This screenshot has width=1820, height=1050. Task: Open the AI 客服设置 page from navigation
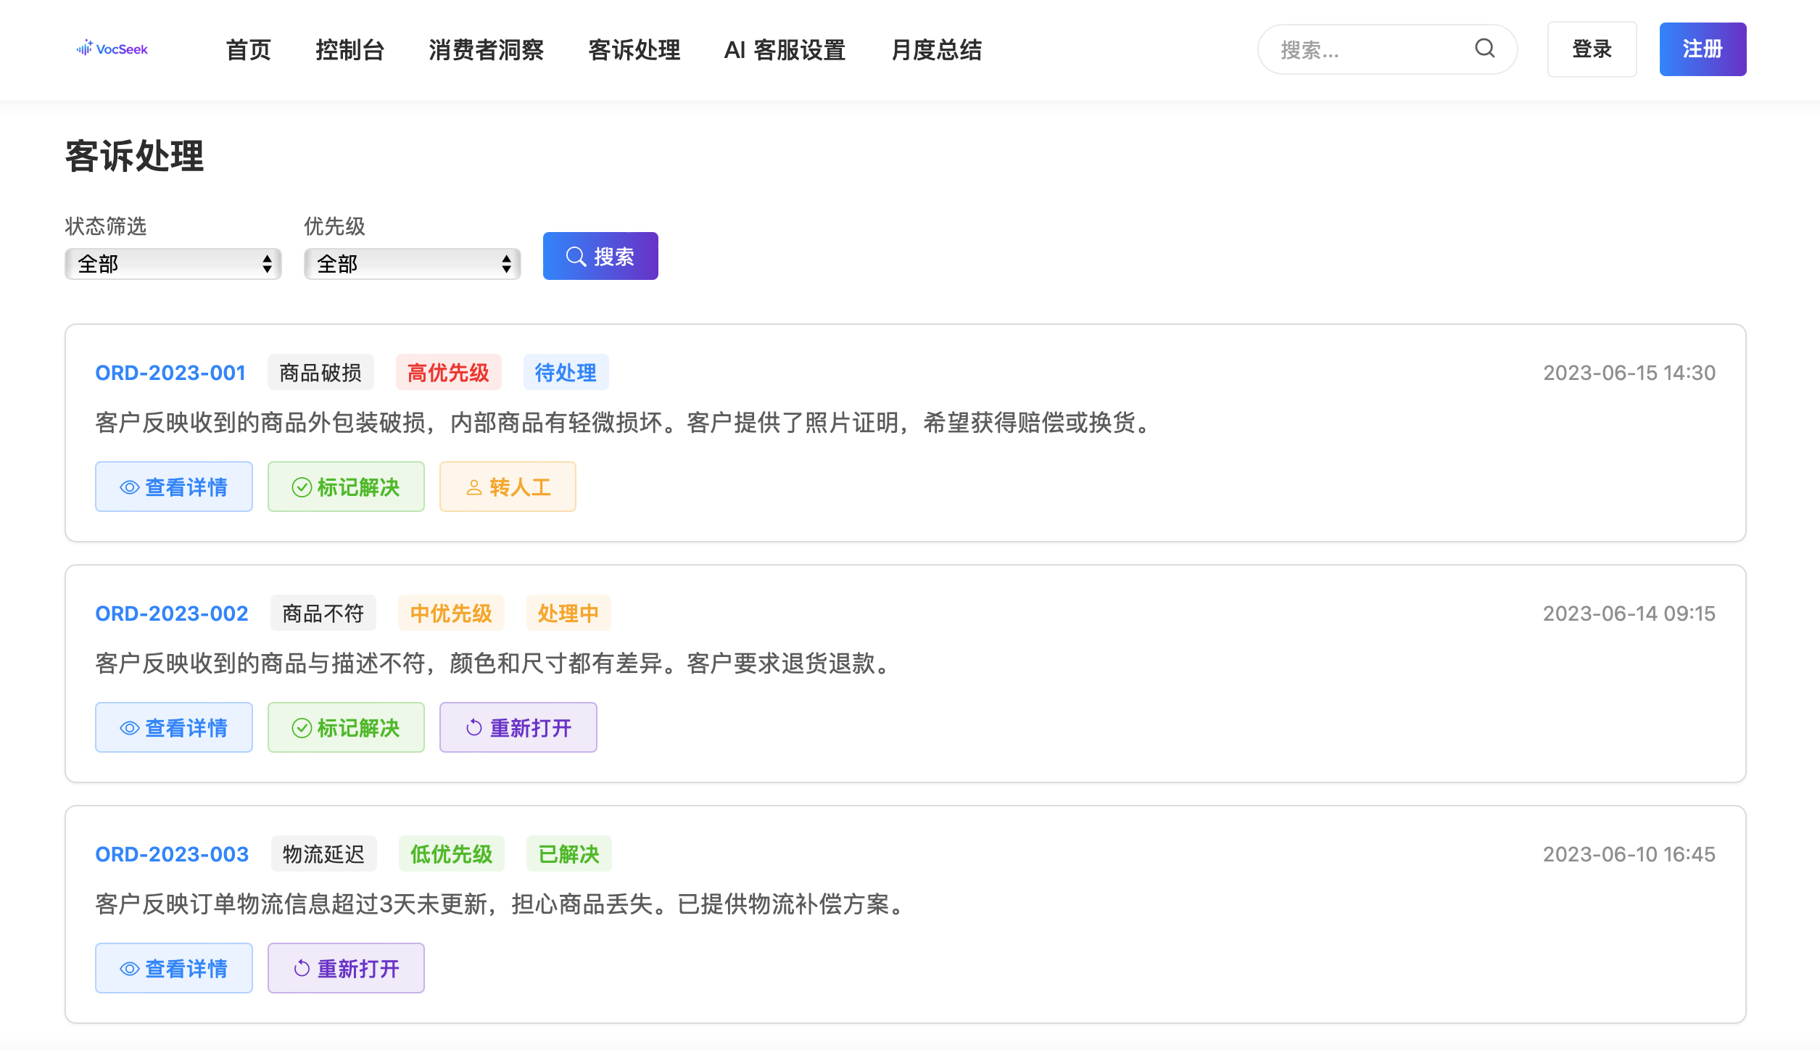point(786,49)
